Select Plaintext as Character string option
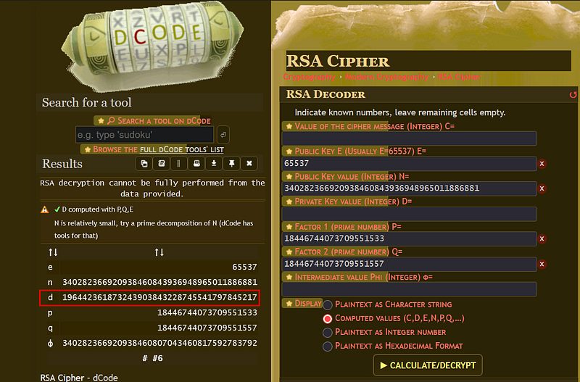580x382 pixels. pos(328,305)
